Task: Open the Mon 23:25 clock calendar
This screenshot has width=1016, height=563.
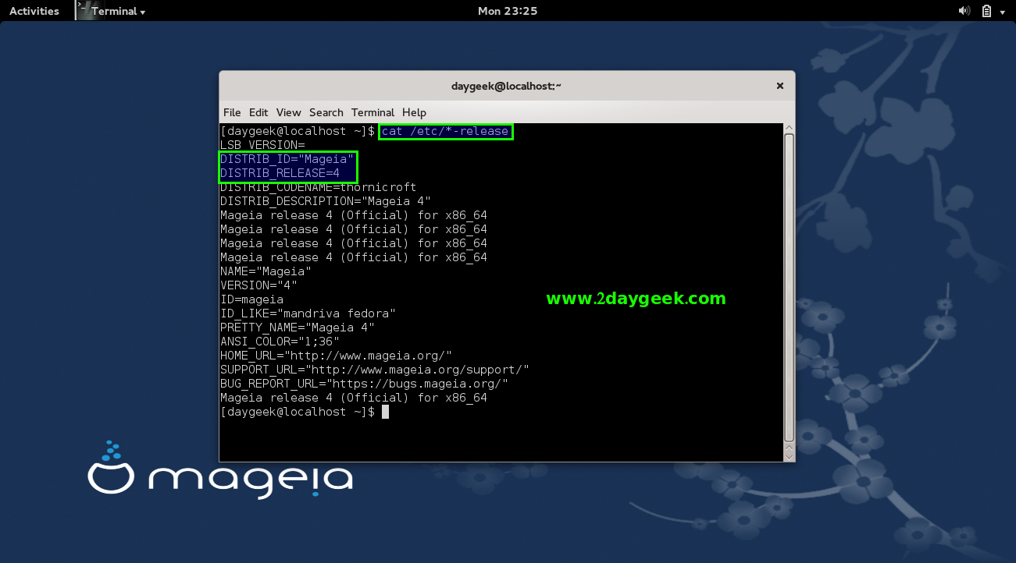Action: (507, 11)
